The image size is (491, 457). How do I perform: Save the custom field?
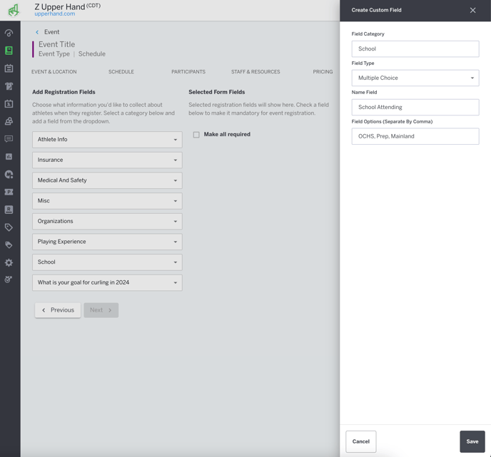coord(472,441)
